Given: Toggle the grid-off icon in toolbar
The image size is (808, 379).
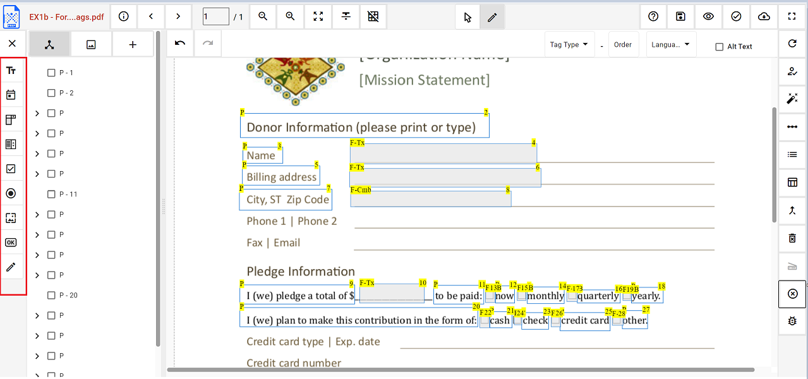Looking at the screenshot, I should click(373, 16).
